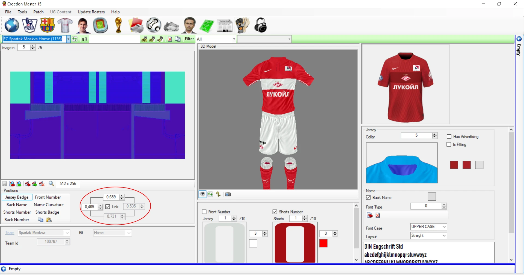Click the collar preview image
524x275 pixels.
[x=402, y=163]
